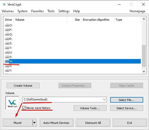Click the Create Volume button
This screenshot has height=130, width=149.
click(x=23, y=86)
